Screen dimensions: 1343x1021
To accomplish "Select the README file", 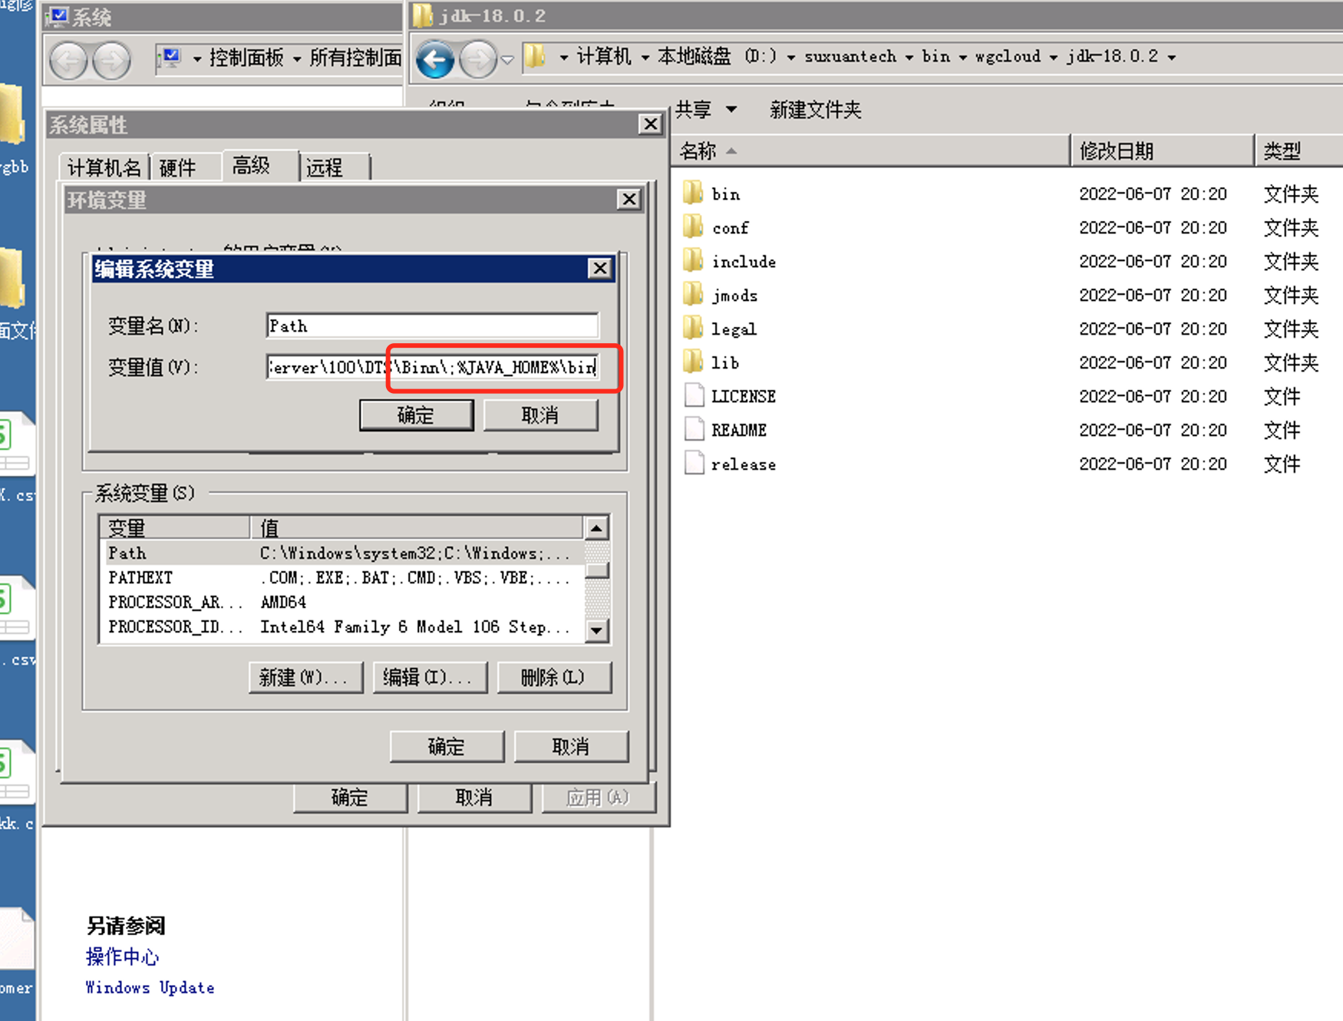I will 738,430.
